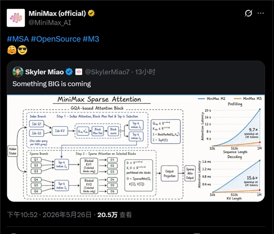The height and width of the screenshot is (234, 274).
Task: Click the MiniMax affiliation badge beside Skyler Miao
Action: pos(79,72)
